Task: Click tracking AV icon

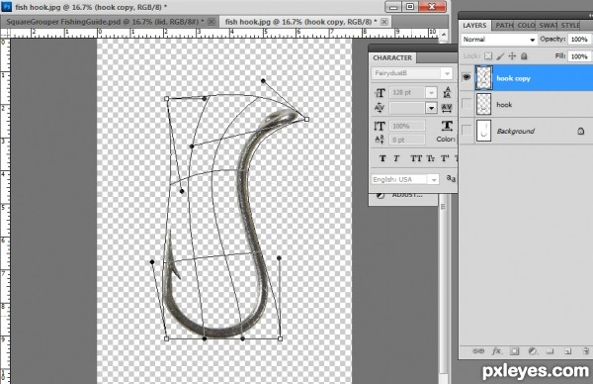Action: coord(447,108)
